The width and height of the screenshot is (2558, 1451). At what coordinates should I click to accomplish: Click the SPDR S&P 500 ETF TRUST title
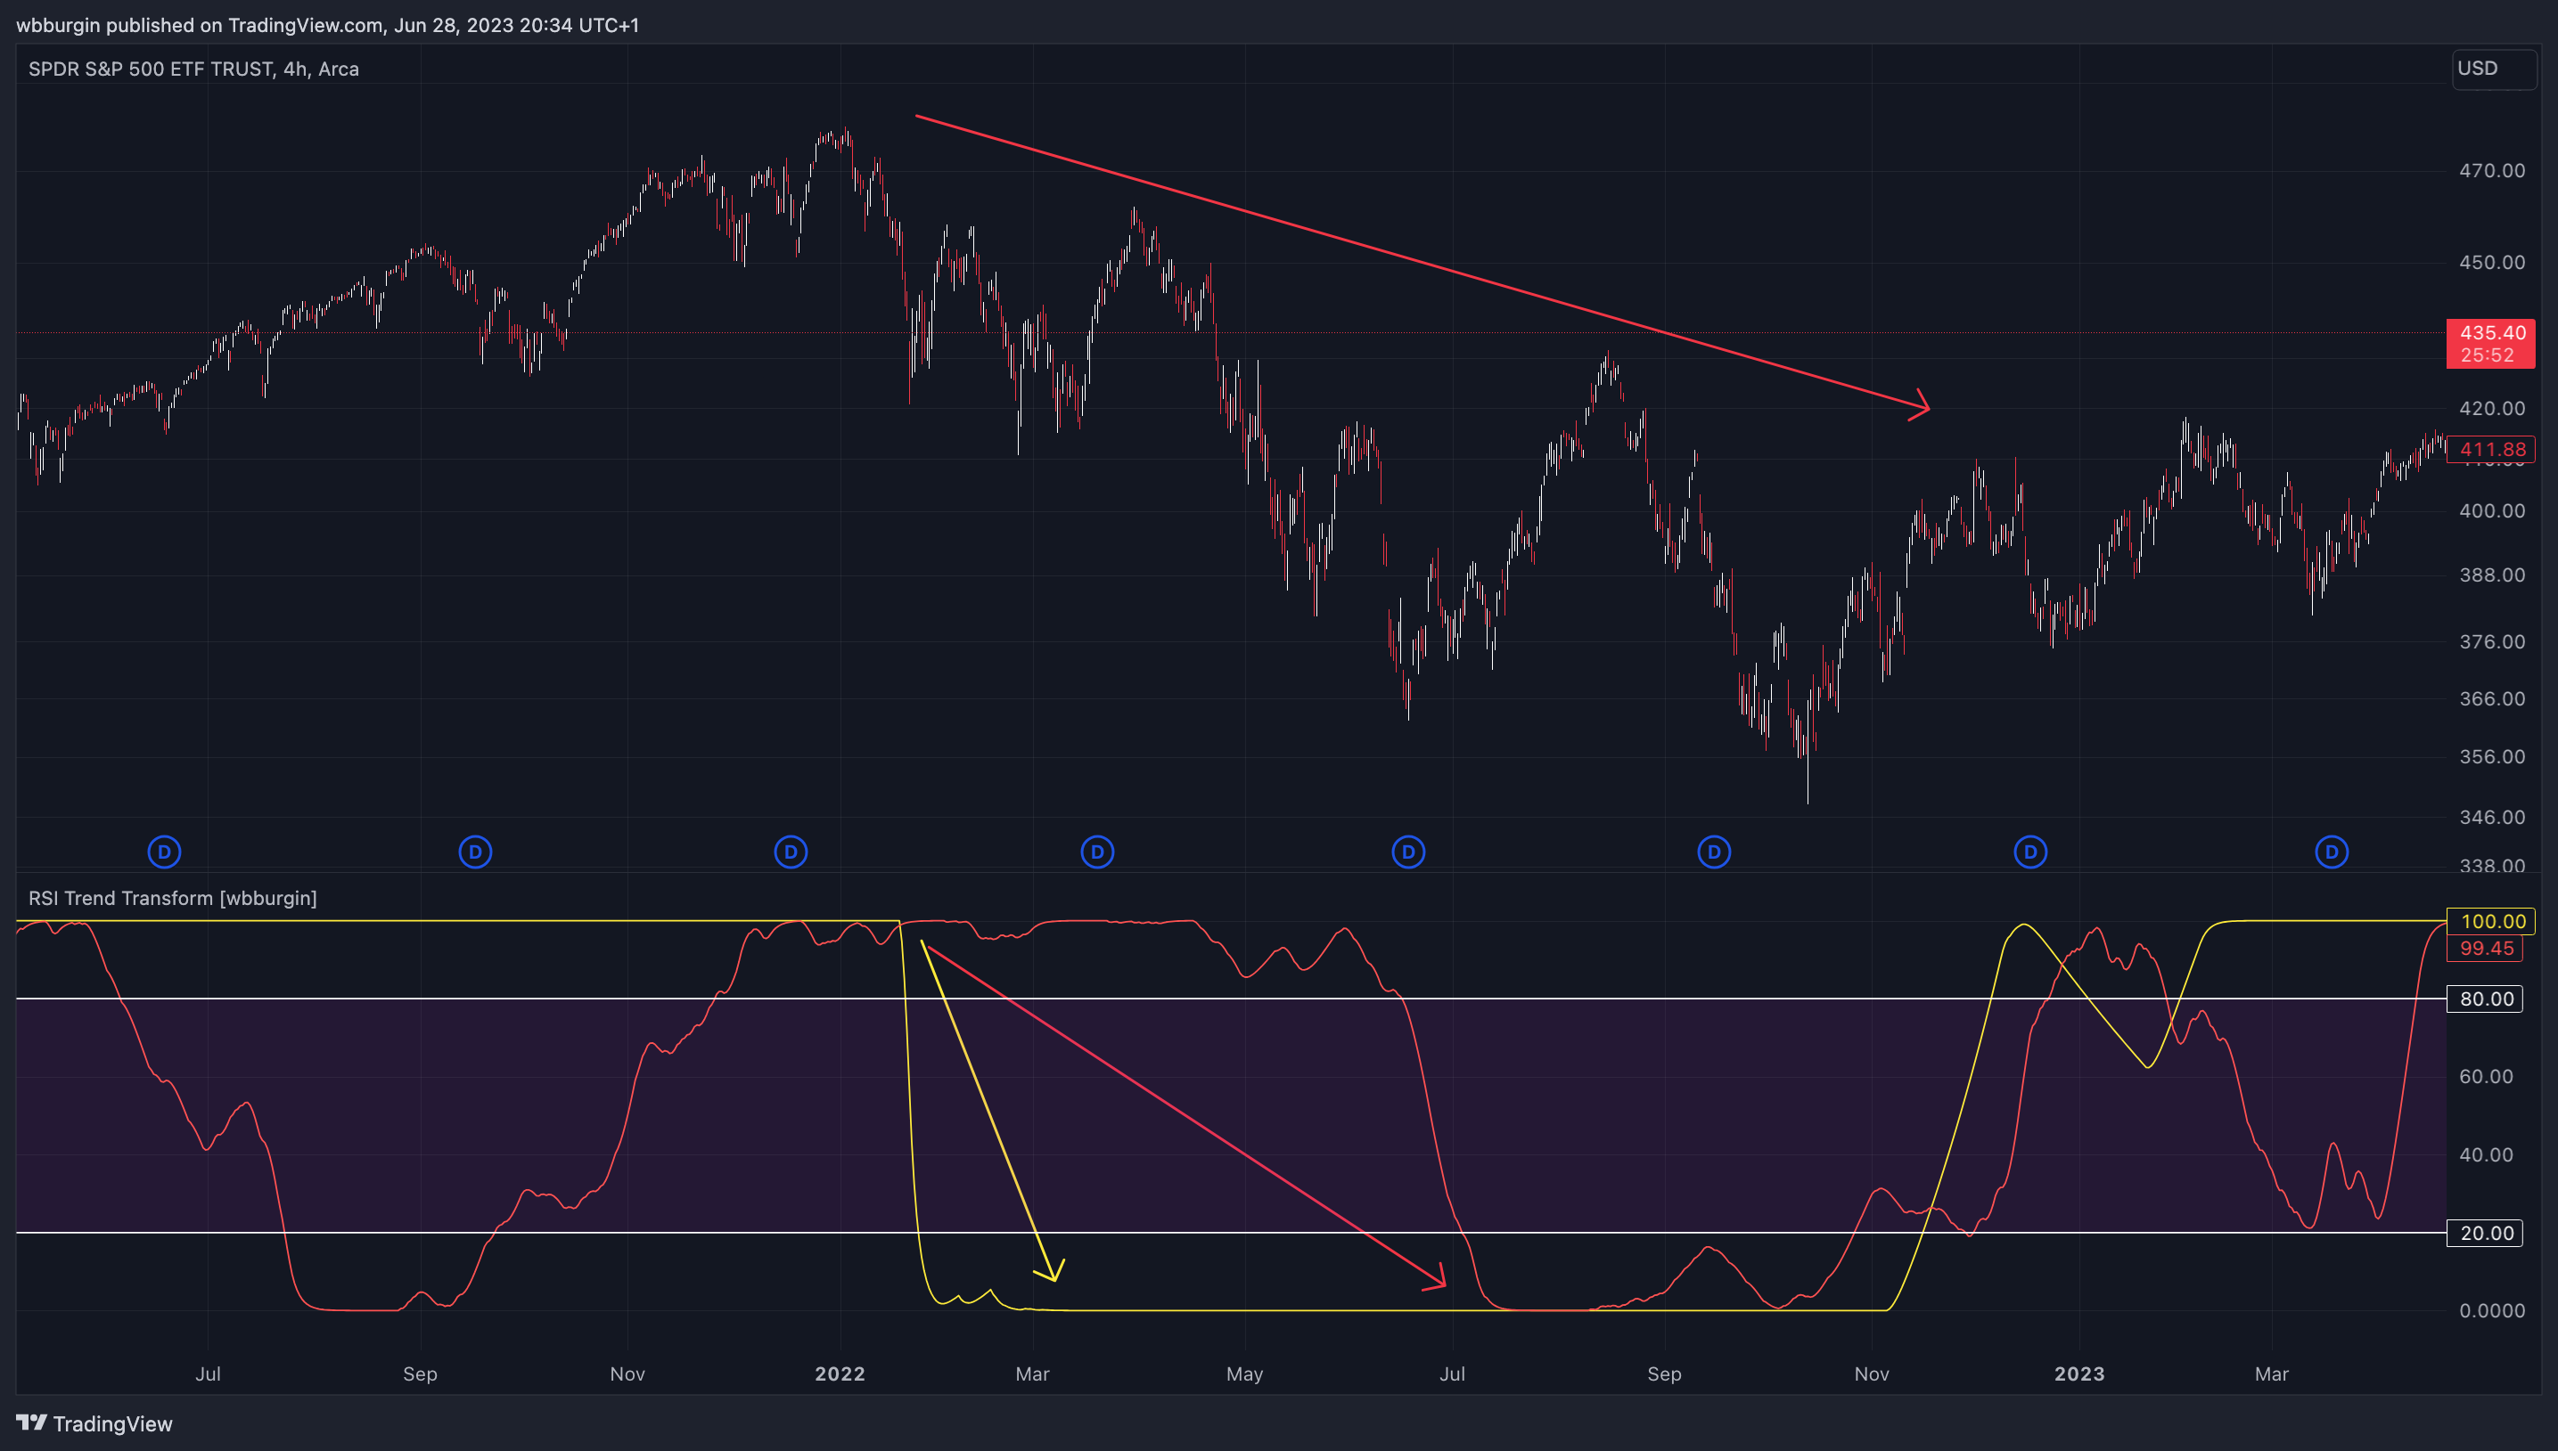point(193,69)
